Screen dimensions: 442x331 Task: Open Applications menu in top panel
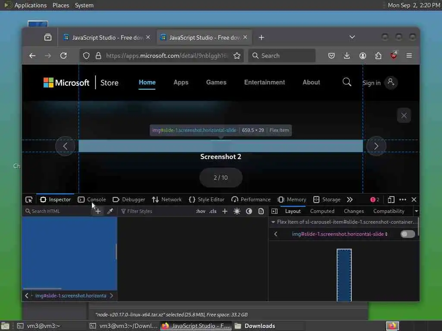click(31, 5)
